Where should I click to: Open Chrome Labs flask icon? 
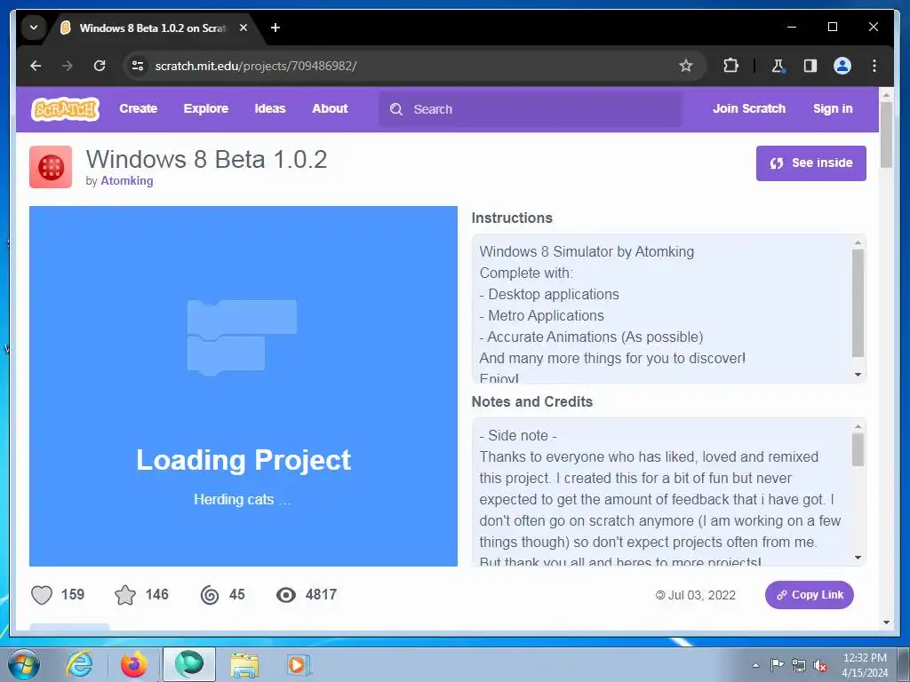[x=778, y=66]
